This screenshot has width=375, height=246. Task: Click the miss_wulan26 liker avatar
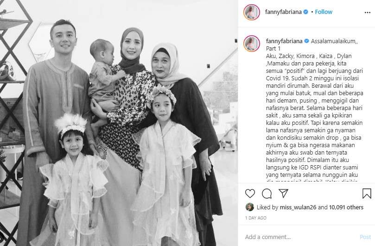point(250,207)
